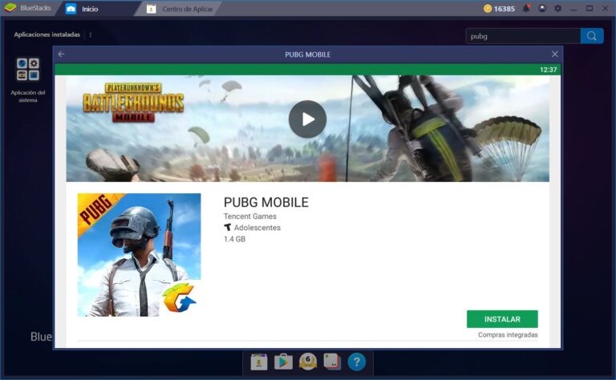This screenshot has height=380, width=616.
Task: Click the Compras integradas text
Action: (x=508, y=335)
